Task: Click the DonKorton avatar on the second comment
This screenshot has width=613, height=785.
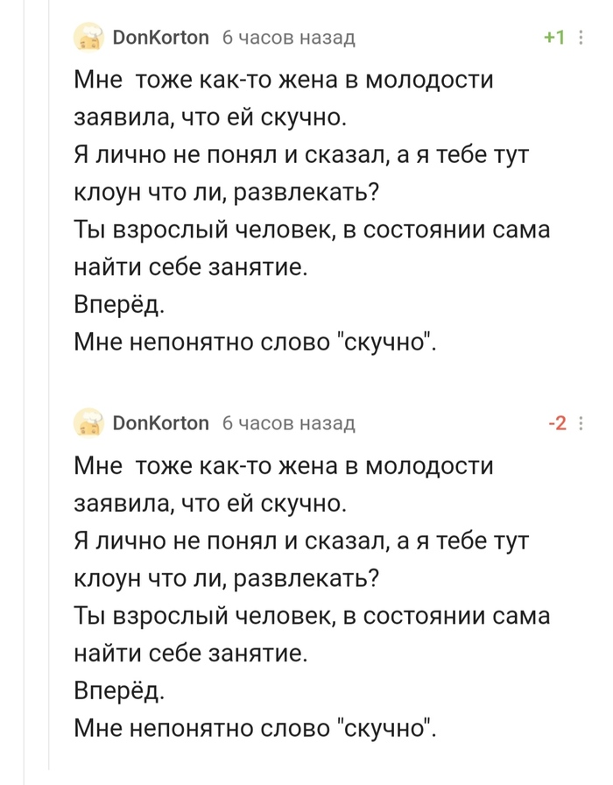Action: 88,423
